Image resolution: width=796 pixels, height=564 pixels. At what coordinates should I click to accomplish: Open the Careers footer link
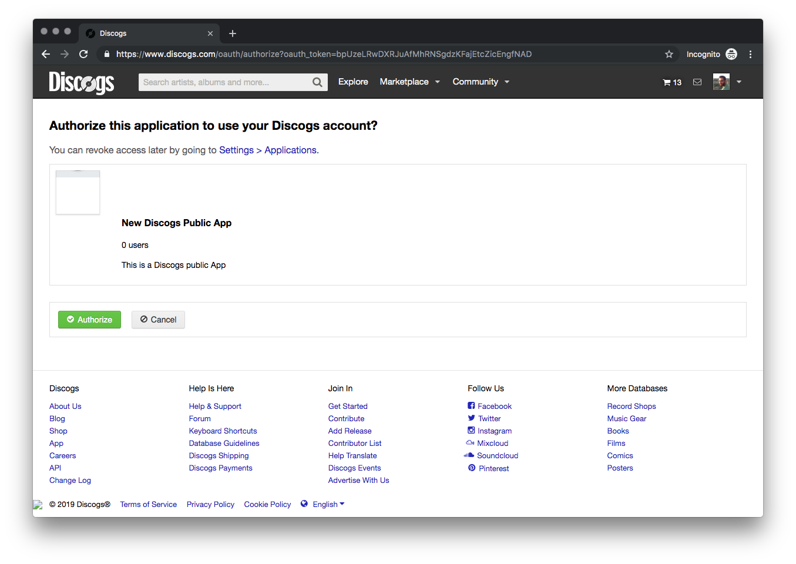click(x=62, y=455)
